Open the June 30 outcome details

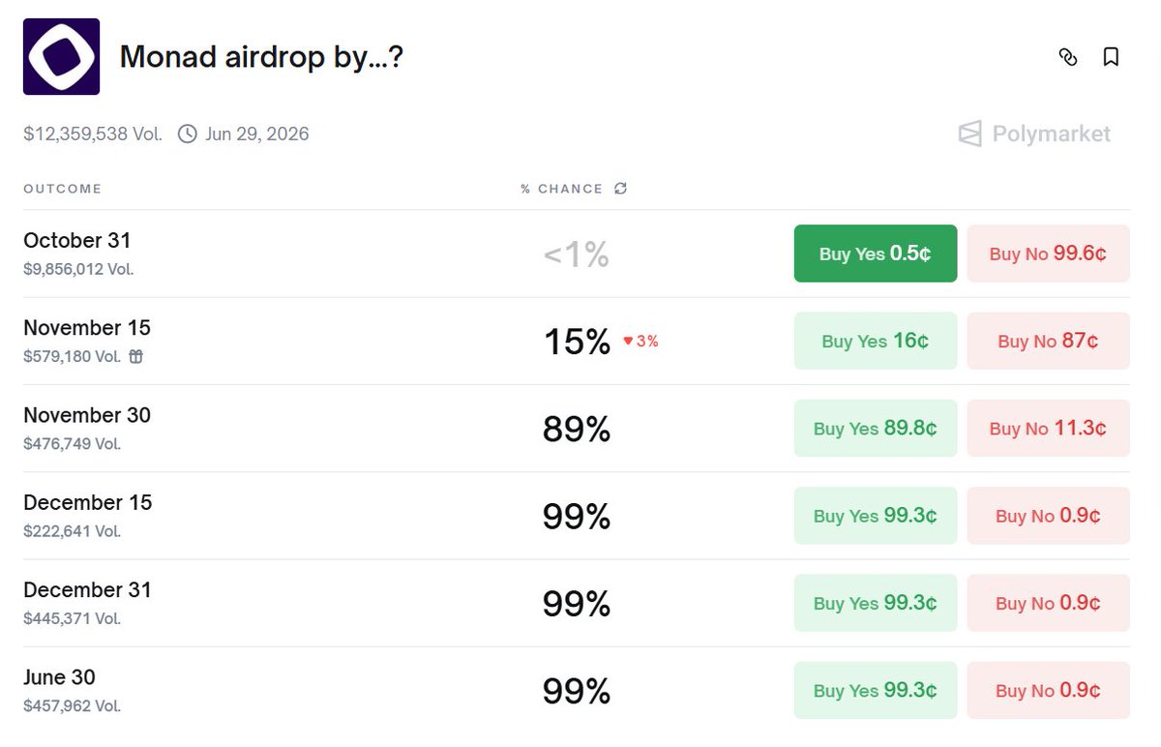(577, 690)
